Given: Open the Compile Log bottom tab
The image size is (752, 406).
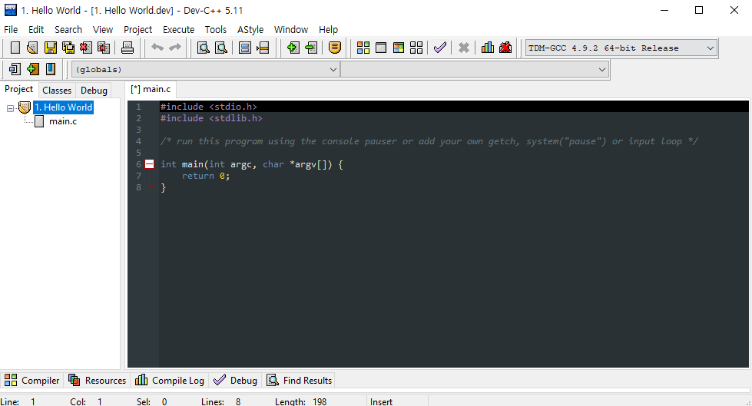Looking at the screenshot, I should point(170,380).
